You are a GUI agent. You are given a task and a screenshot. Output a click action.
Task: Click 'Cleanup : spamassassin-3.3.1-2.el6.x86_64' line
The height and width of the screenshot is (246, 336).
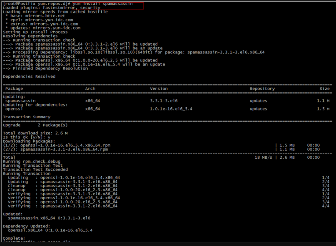tap(63, 186)
